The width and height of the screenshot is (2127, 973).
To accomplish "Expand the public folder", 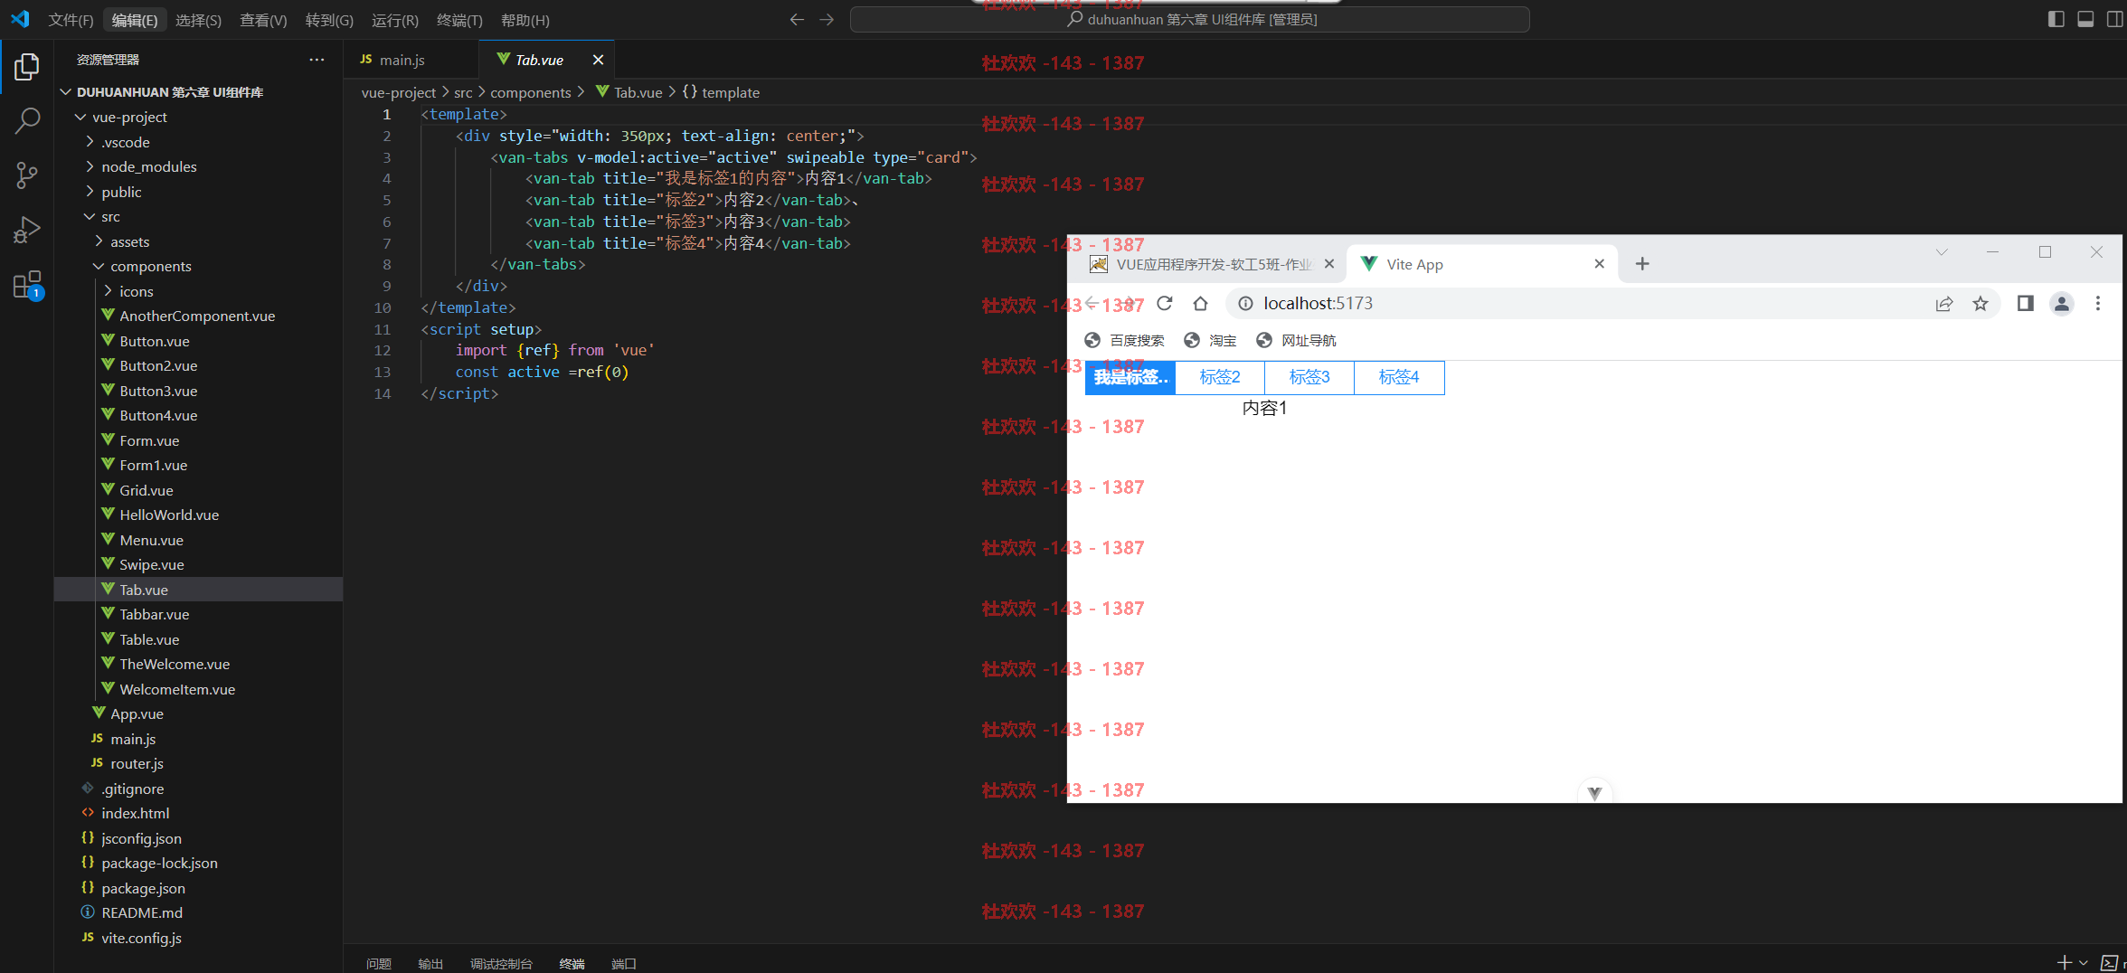I will (x=90, y=192).
